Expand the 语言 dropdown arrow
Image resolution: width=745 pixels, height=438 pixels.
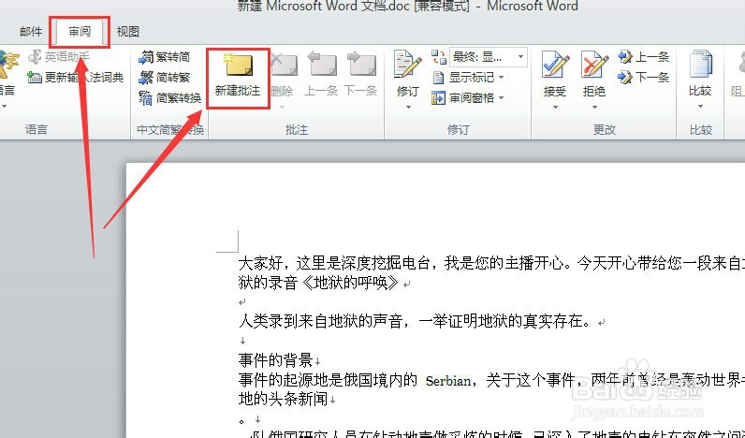[4, 107]
